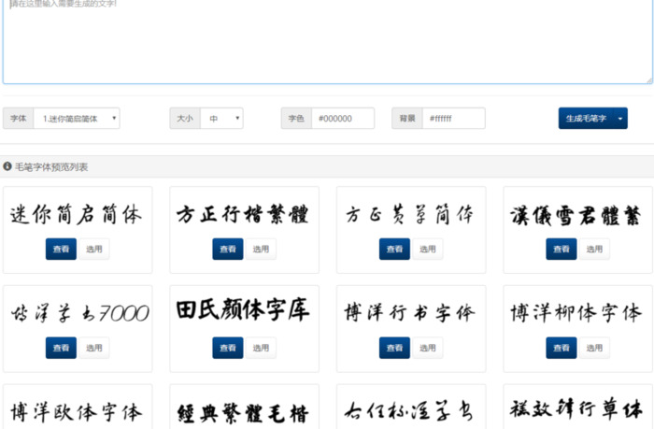Viewport: 654px width, 429px height.
Task: Click the 田氏颜体字库 font preview image
Action: (x=243, y=309)
